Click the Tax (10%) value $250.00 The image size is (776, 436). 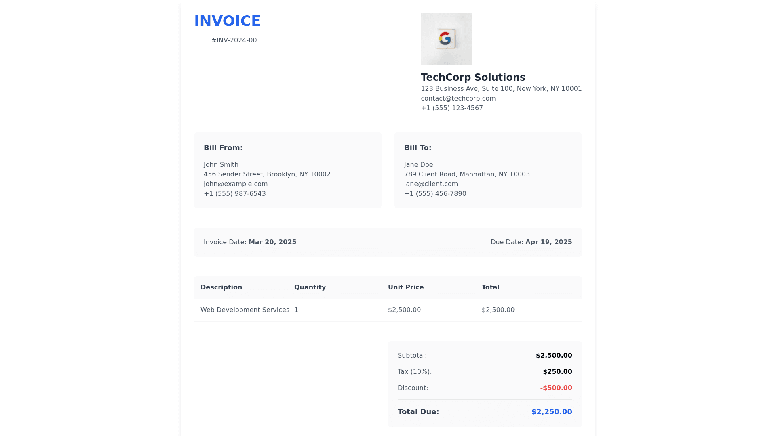click(x=557, y=372)
